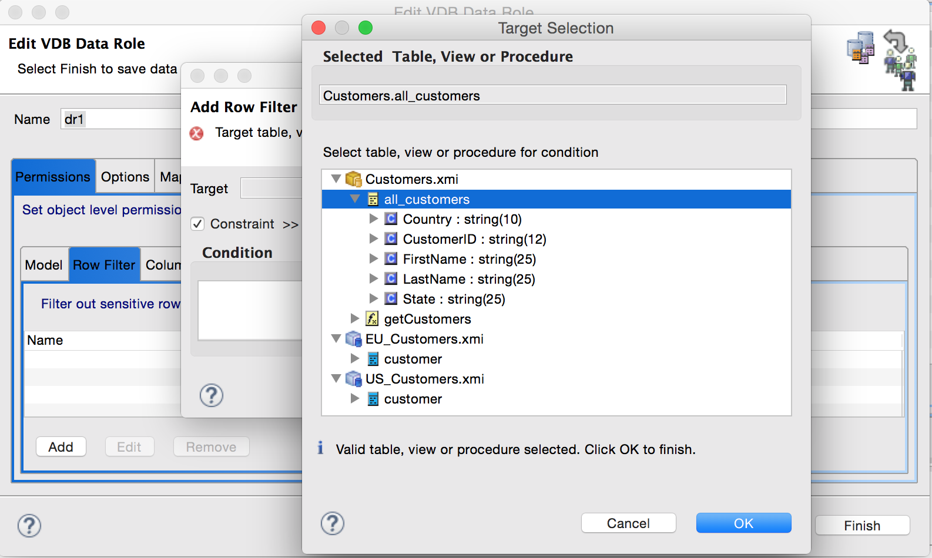Expand customer under EU_Customers.xmi
This screenshot has width=932, height=558.
coord(355,358)
